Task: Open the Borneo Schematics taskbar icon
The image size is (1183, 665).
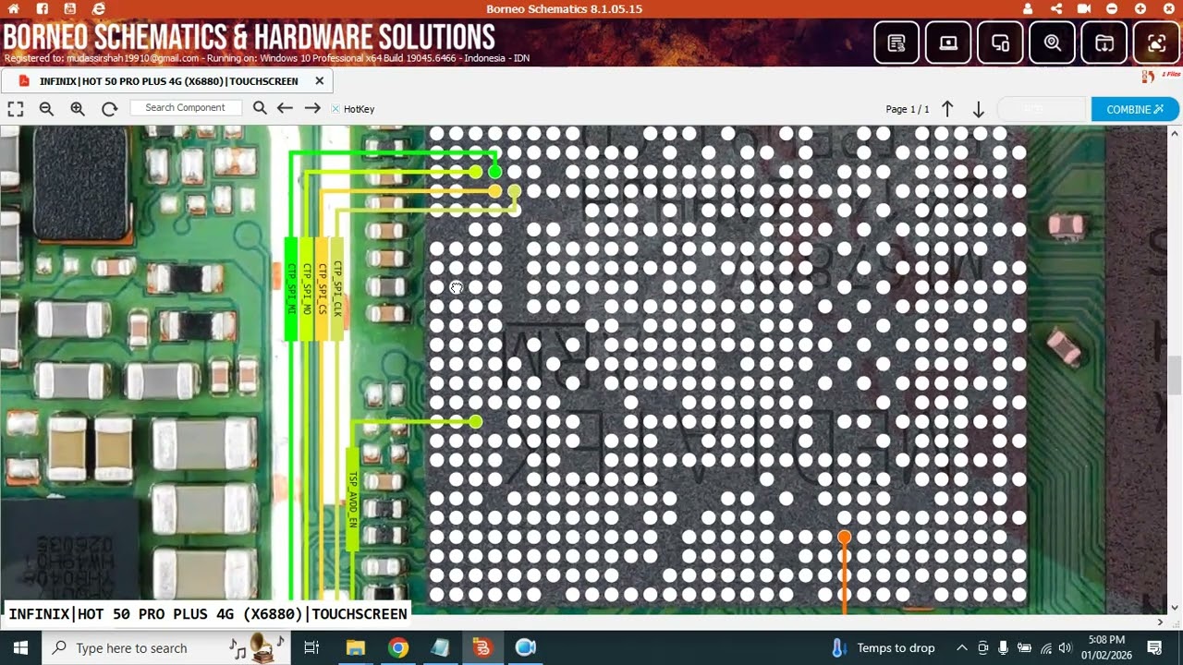Action: pos(482,647)
